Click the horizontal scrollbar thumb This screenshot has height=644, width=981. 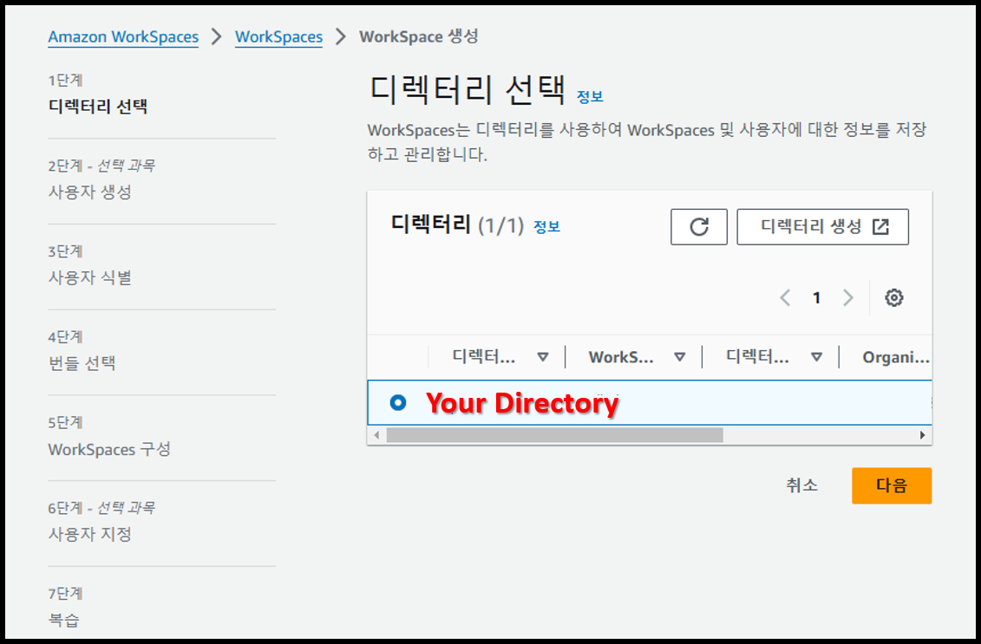(555, 434)
